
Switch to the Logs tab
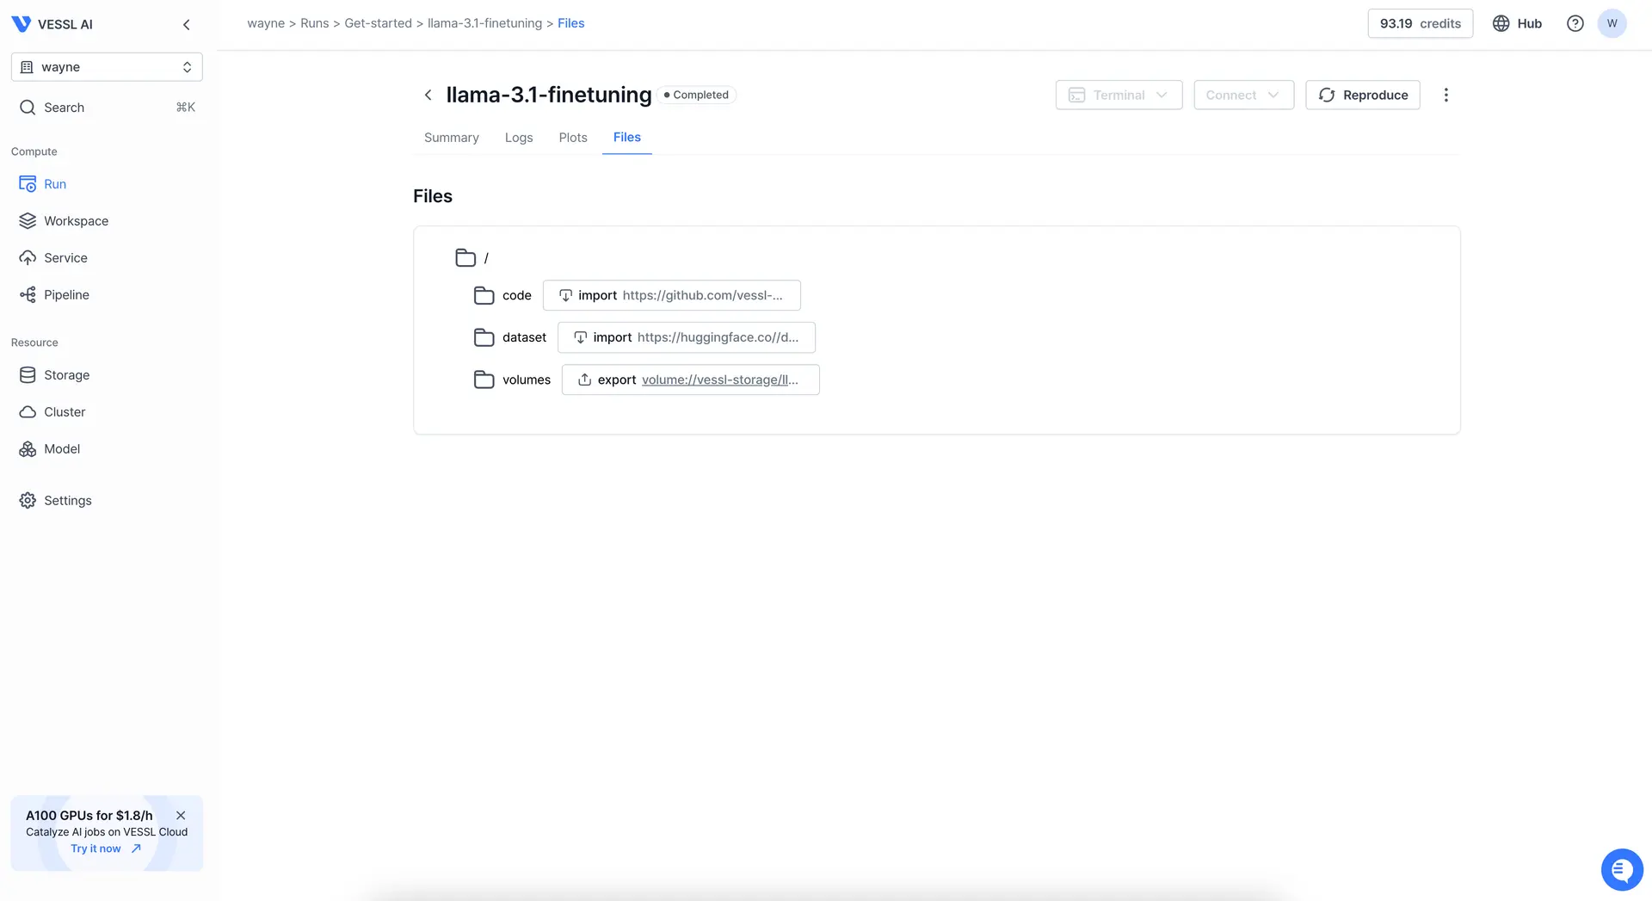click(x=519, y=138)
